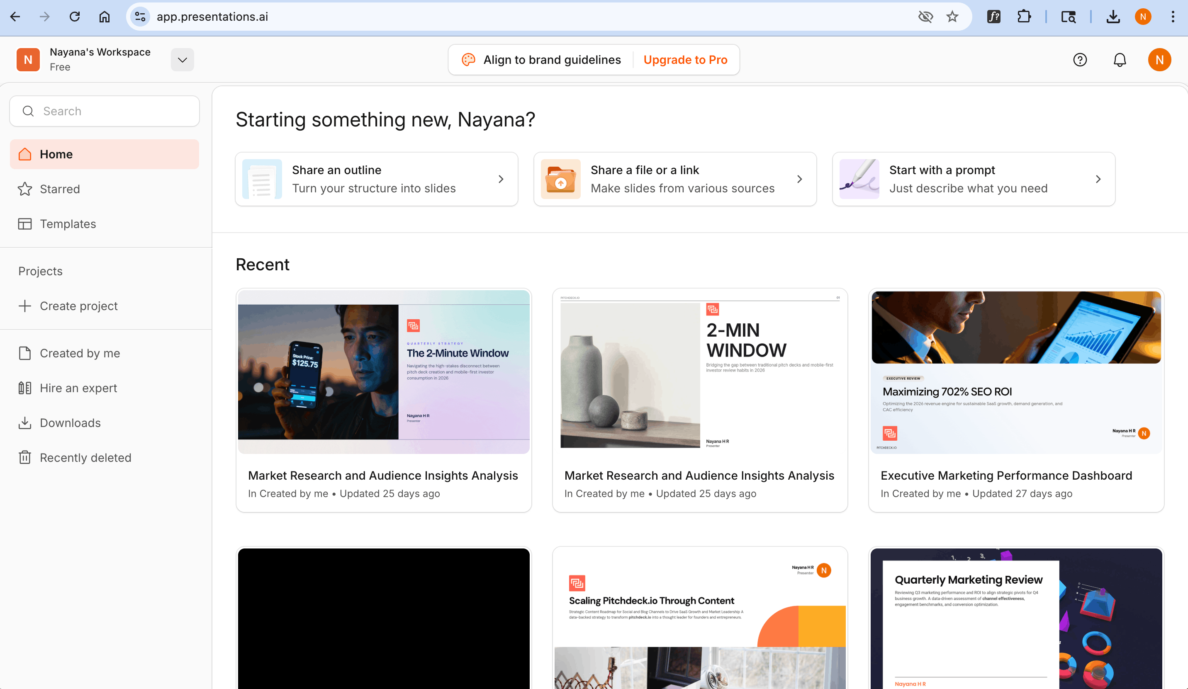Open the notifications bell
The height and width of the screenshot is (689, 1188).
(1120, 59)
